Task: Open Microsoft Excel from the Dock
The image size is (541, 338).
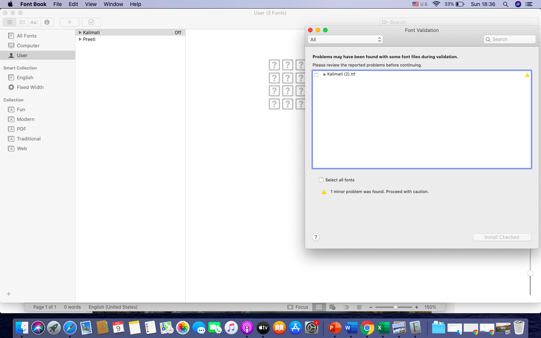Action: (x=383, y=328)
